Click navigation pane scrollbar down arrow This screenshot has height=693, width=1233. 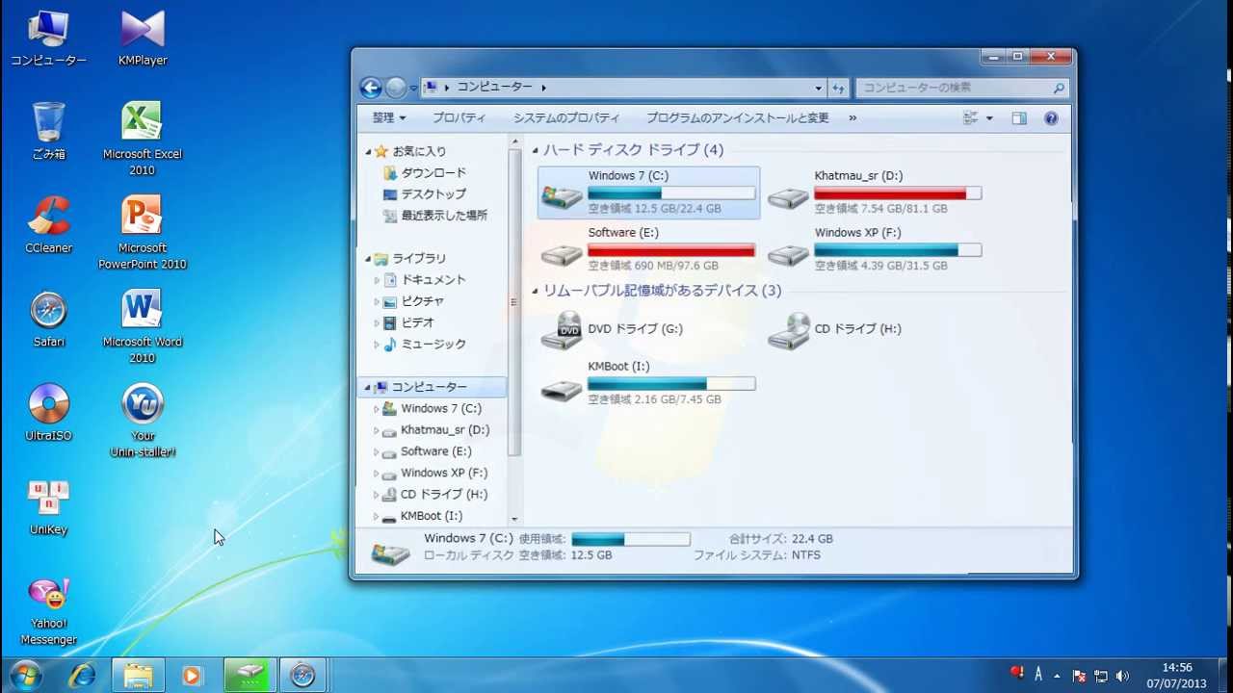[514, 519]
